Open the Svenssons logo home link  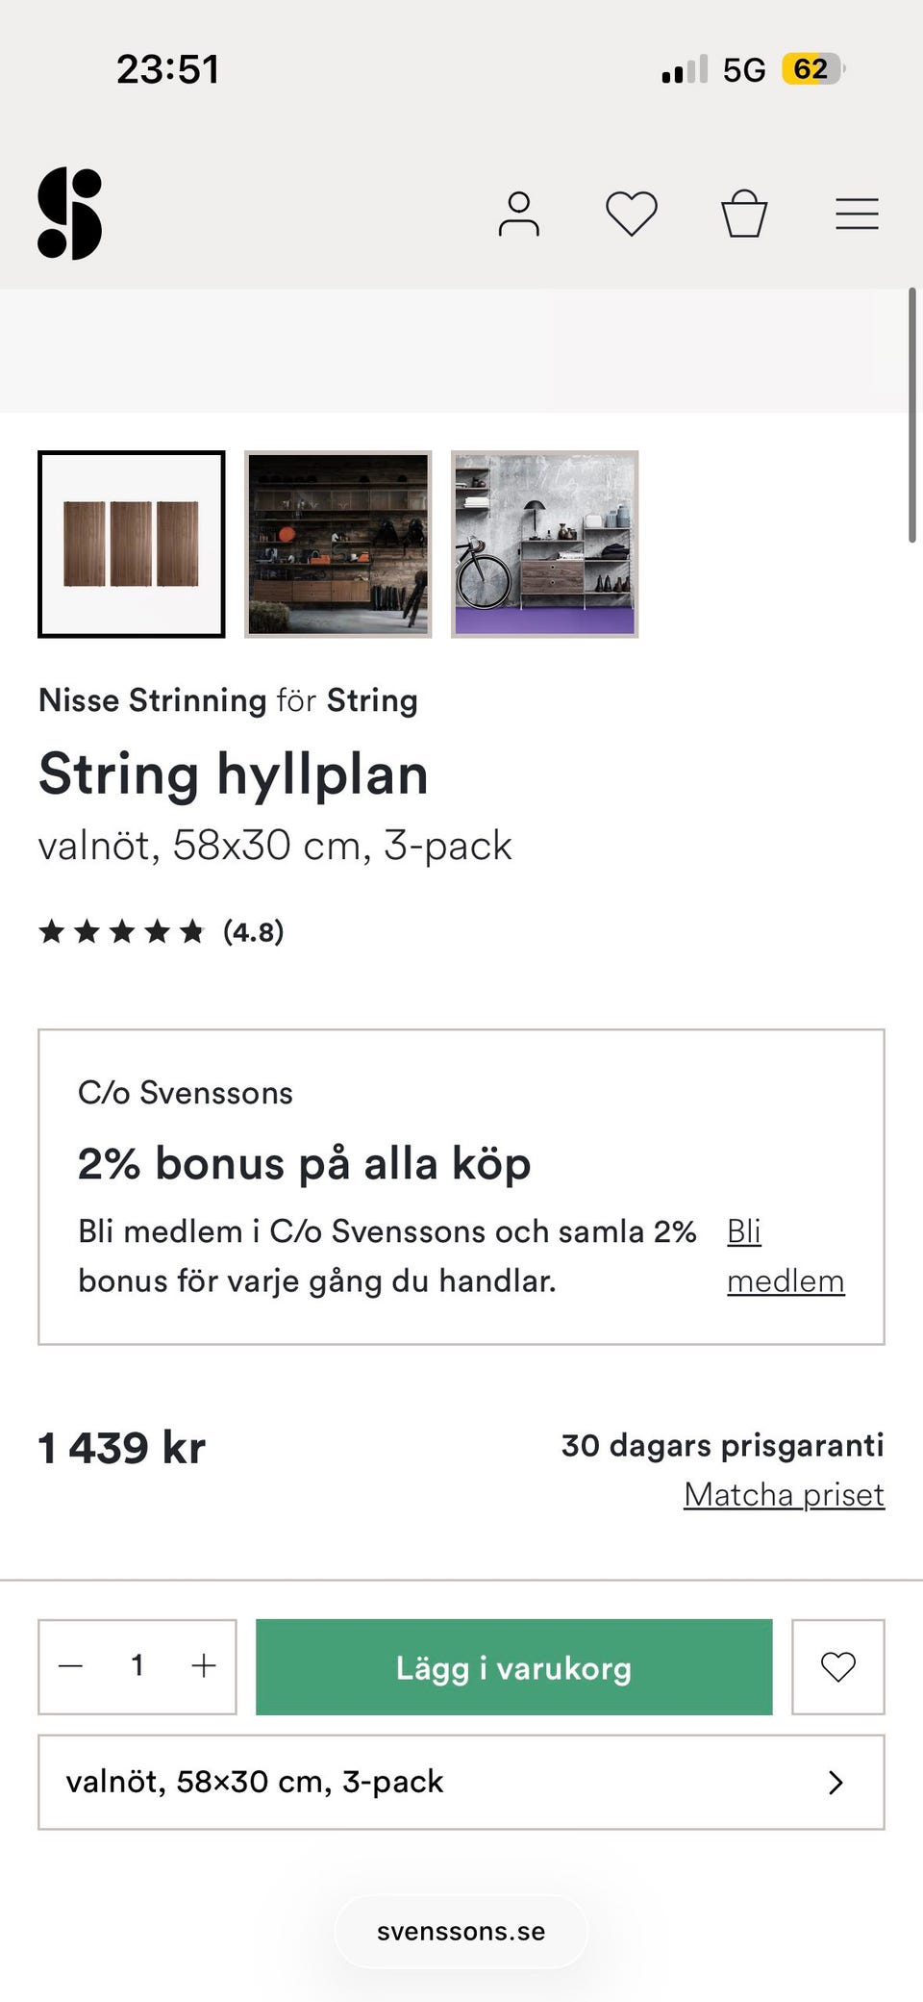pos(69,213)
